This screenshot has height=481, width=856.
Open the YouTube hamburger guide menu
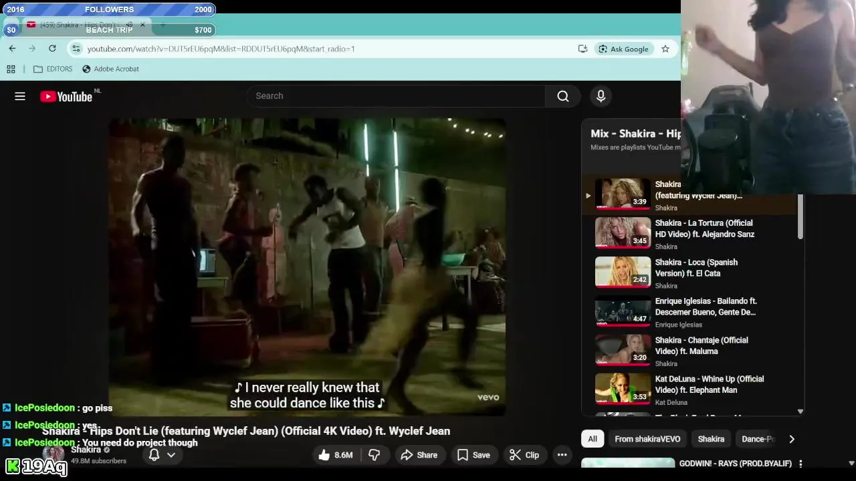pyautogui.click(x=20, y=96)
